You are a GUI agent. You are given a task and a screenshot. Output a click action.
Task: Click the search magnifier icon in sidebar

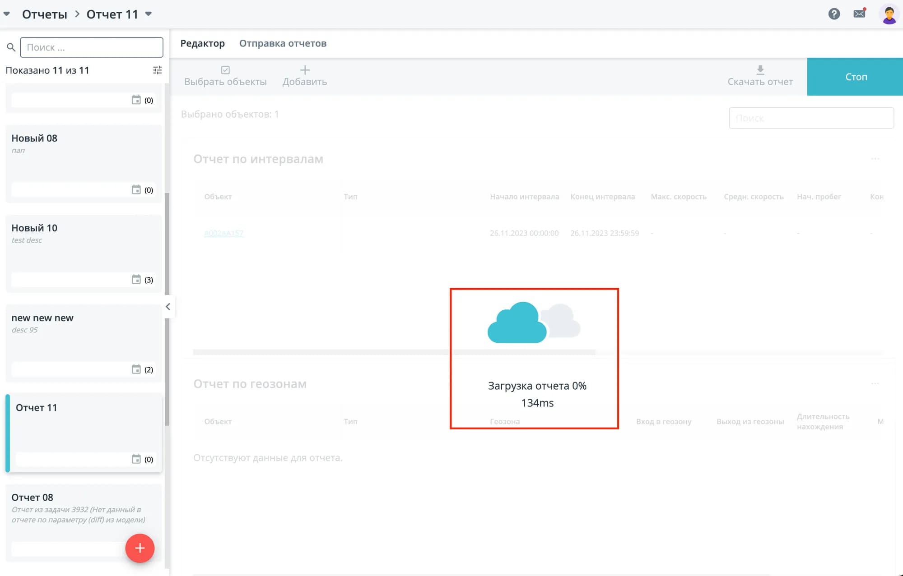coord(11,47)
